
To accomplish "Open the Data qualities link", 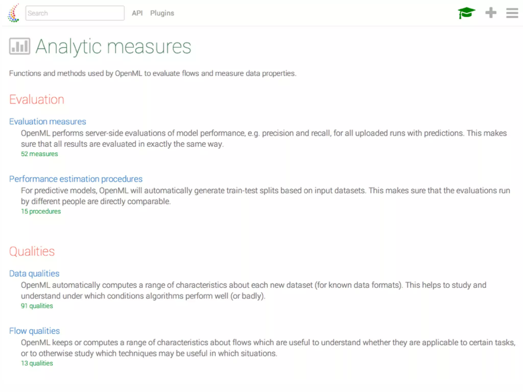I will tap(34, 273).
